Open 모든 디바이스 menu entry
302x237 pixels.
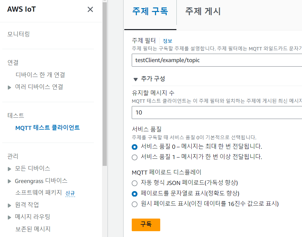coord(33,168)
